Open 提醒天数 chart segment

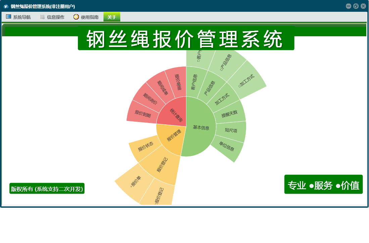229,114
